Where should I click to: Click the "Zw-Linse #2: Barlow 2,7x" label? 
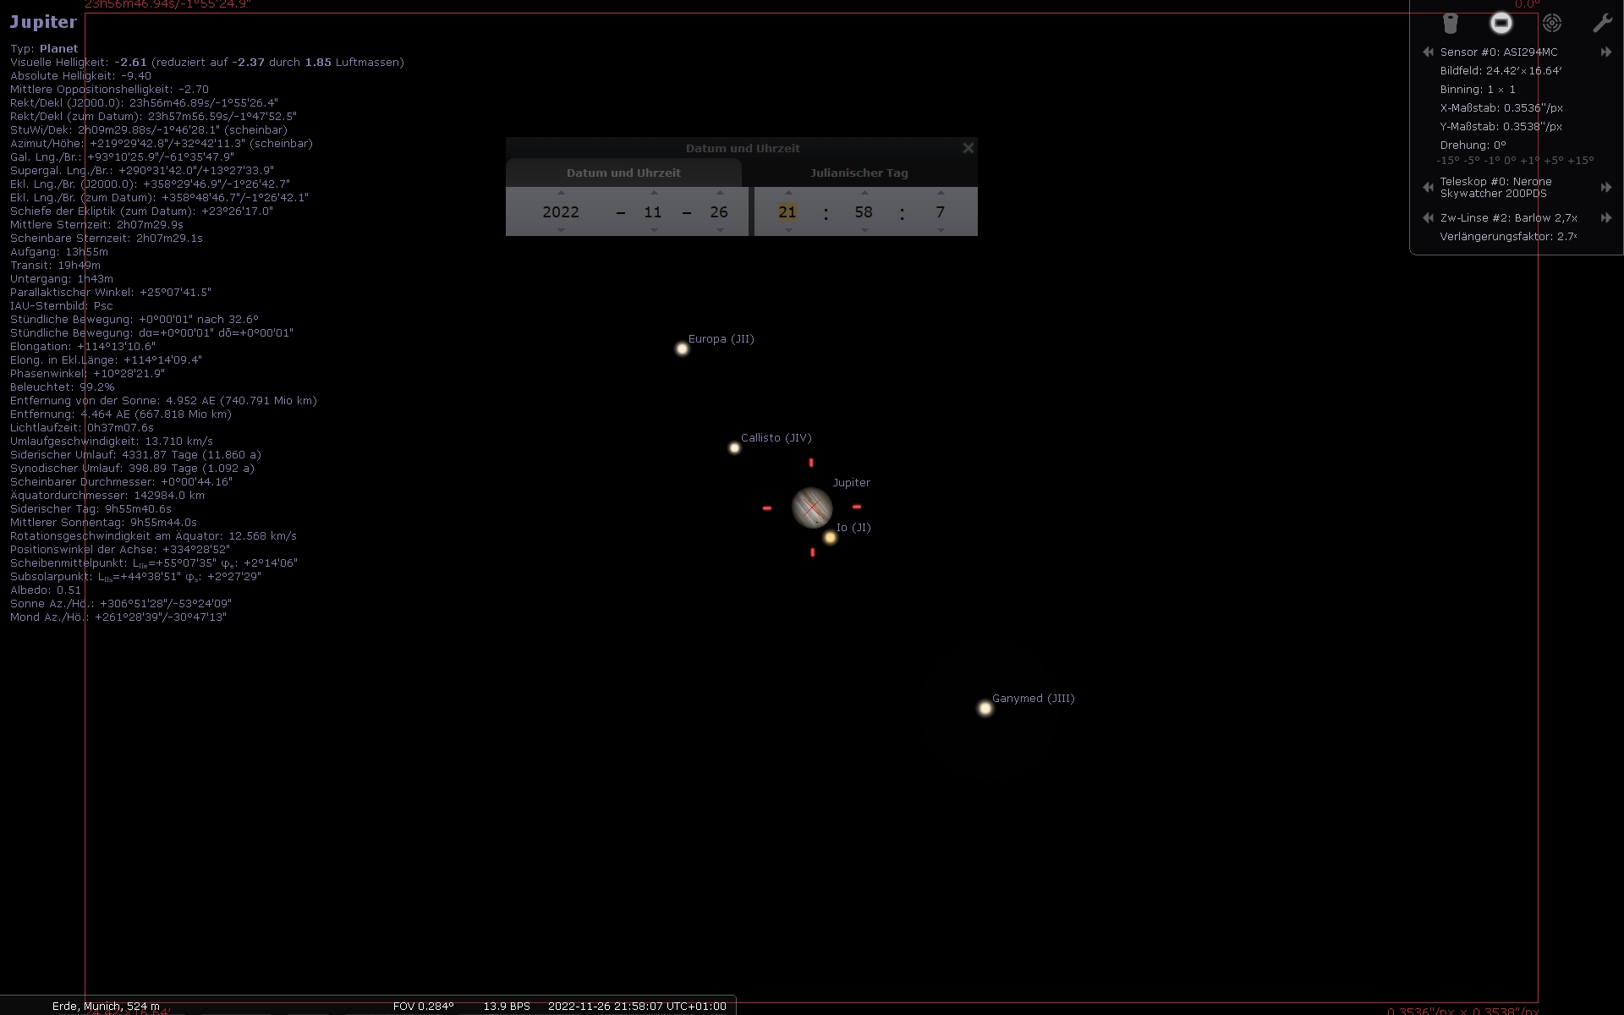(1509, 217)
